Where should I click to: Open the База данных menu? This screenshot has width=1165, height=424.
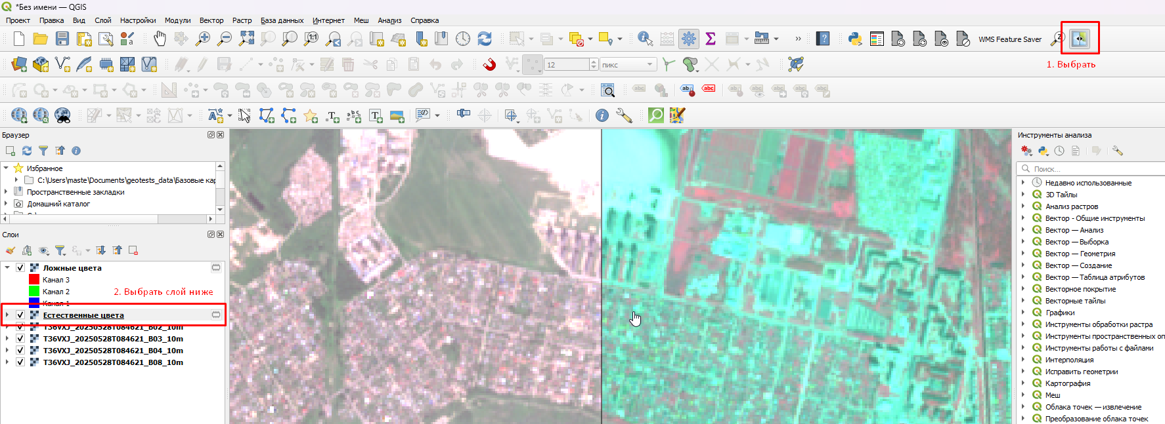coord(282,20)
